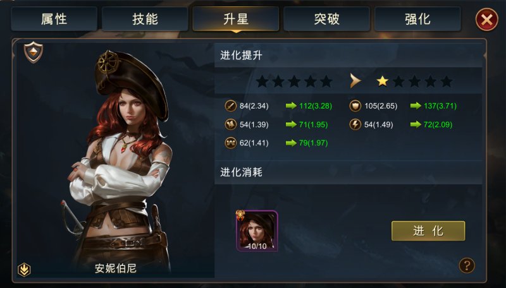506x288 pixels.
Task: Tap the shield badge icon above the portrait
Action: click(34, 52)
